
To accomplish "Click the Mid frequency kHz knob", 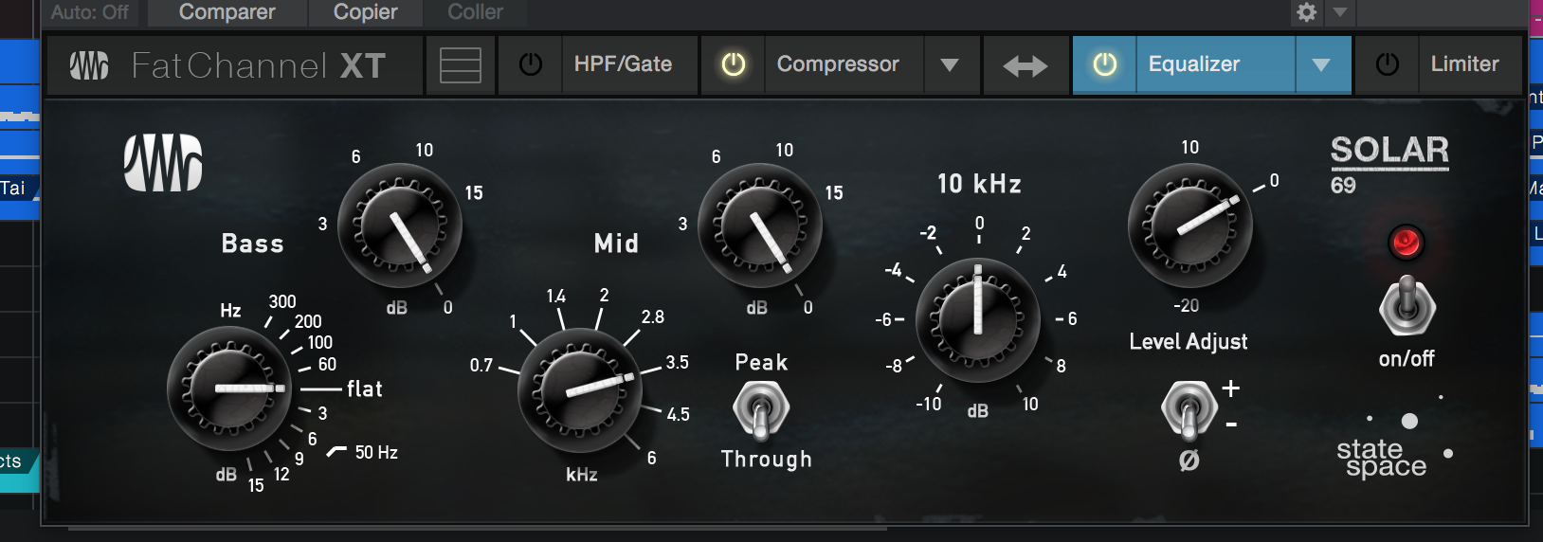I will tap(580, 390).
